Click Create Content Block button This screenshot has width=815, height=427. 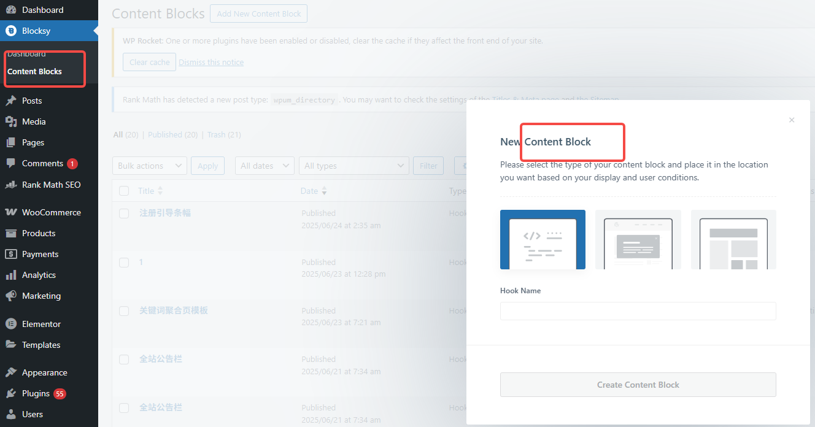638,385
